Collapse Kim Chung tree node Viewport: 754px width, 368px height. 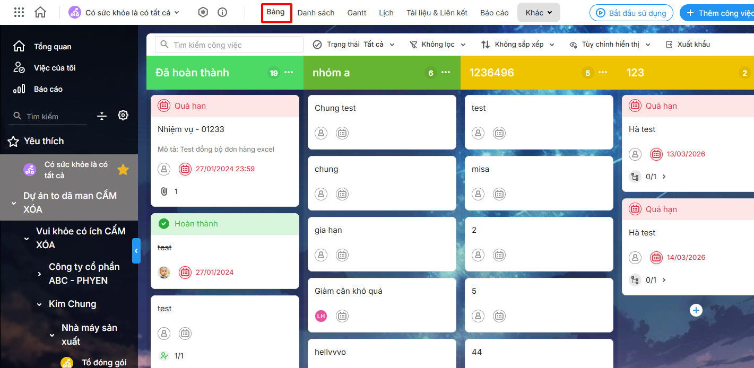39,304
